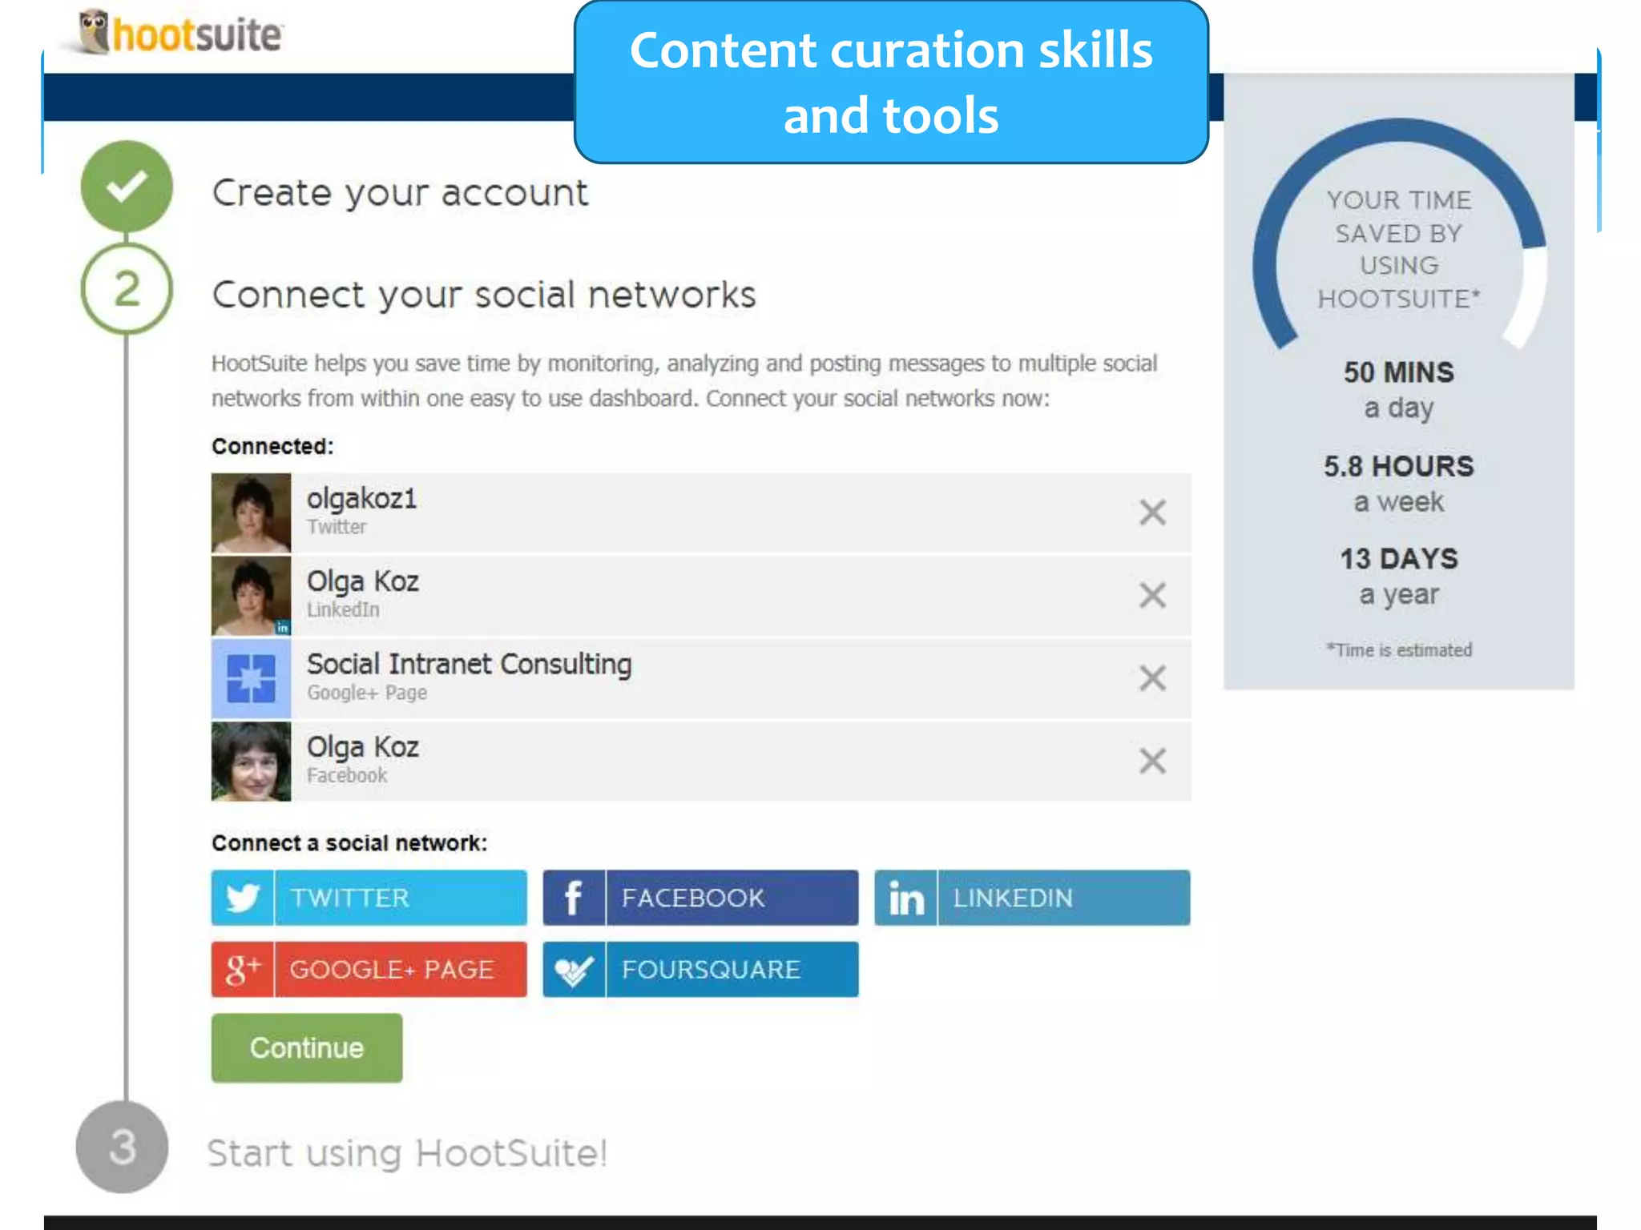Connect a Google+ Page
This screenshot has width=1641, height=1230.
[x=369, y=969]
